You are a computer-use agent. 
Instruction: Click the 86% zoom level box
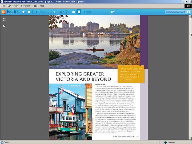click(x=62, y=12)
